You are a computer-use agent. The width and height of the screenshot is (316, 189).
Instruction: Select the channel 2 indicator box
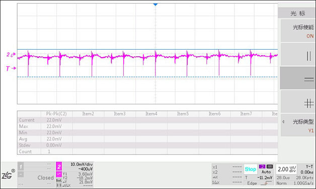[59, 167]
